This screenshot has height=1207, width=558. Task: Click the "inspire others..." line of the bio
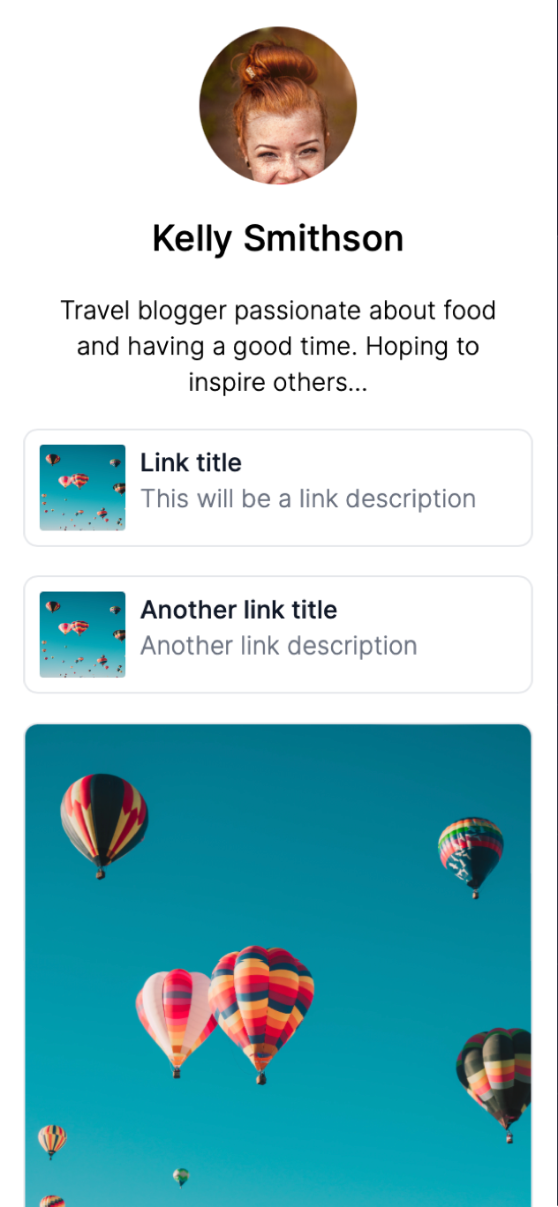click(x=278, y=383)
